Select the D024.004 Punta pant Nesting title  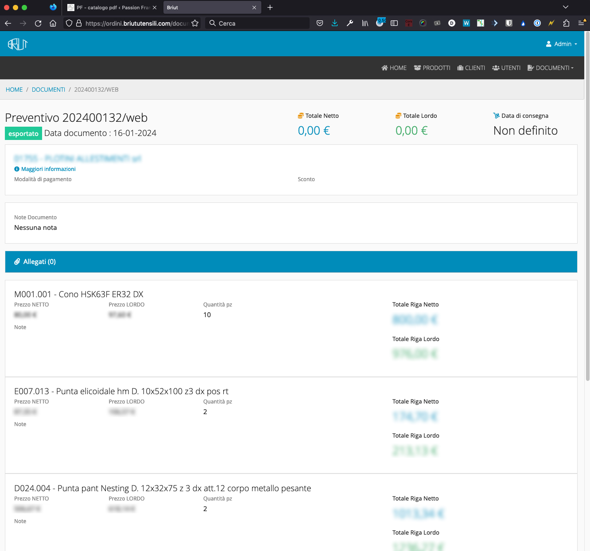tap(163, 488)
